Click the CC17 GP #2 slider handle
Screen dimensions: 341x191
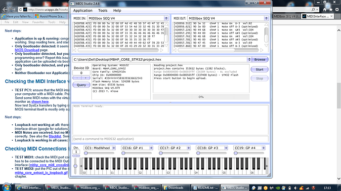[x=161, y=153]
